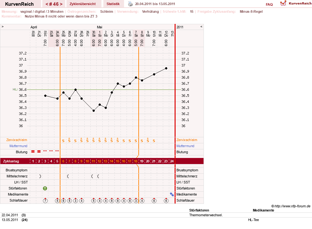Click left Muttermund row label
Screen dimensions: 312x229
[18, 146]
